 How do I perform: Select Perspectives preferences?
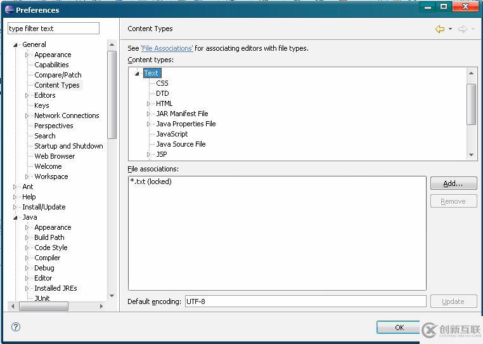54,126
